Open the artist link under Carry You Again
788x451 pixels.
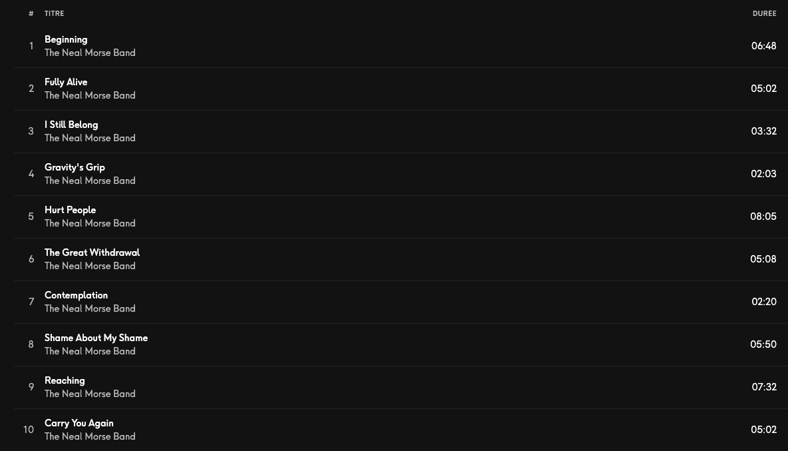90,436
